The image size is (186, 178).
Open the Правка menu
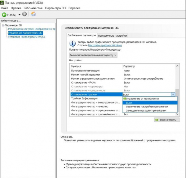(x=16, y=8)
